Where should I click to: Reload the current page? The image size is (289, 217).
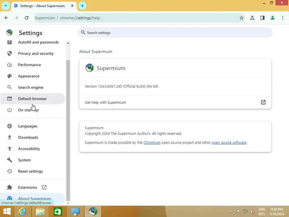27,18
